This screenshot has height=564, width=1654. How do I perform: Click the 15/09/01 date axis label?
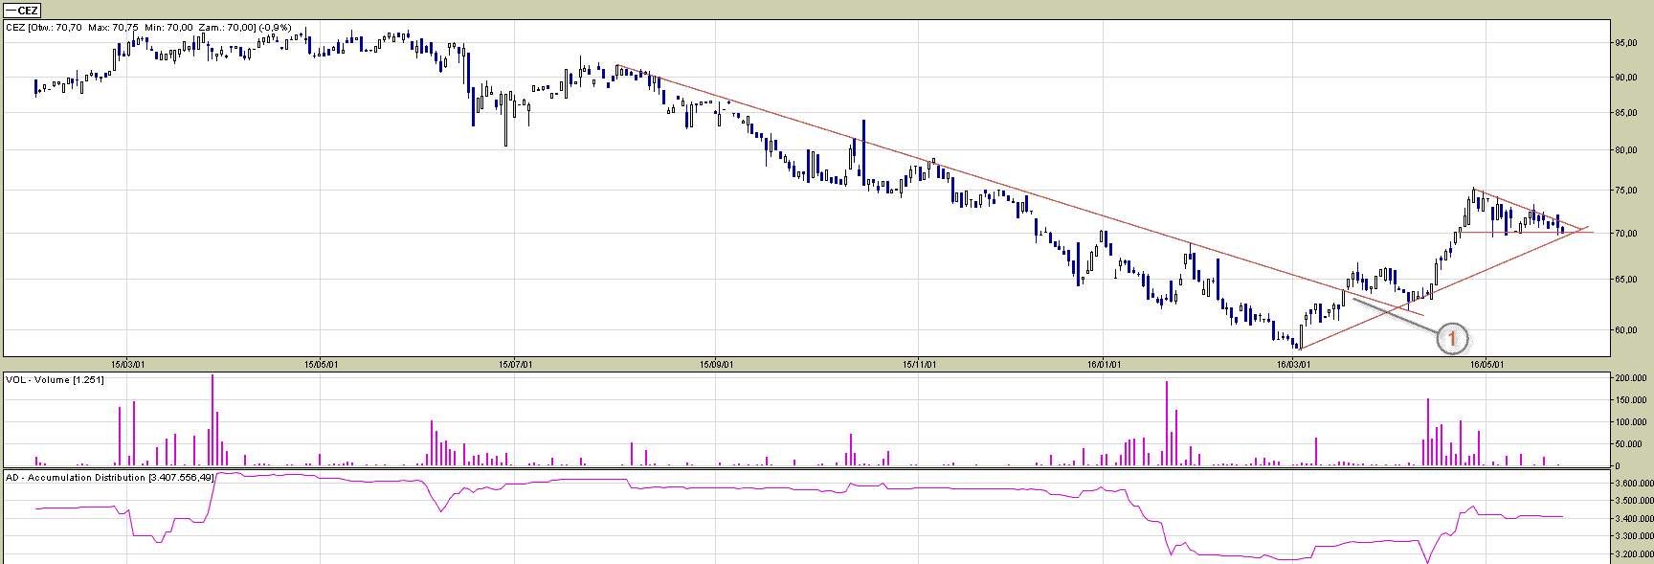pyautogui.click(x=716, y=364)
